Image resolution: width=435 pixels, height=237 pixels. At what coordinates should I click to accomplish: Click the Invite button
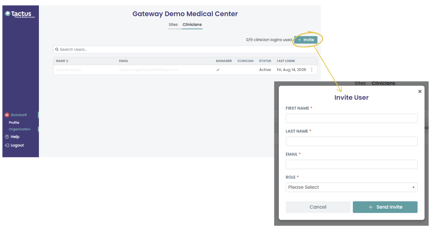pos(306,40)
